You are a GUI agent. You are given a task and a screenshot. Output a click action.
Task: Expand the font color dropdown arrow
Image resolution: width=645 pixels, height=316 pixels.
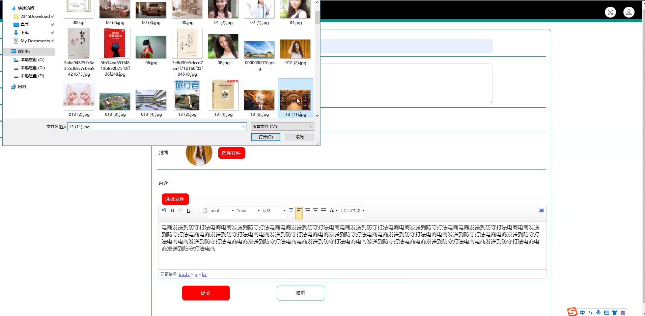337,211
